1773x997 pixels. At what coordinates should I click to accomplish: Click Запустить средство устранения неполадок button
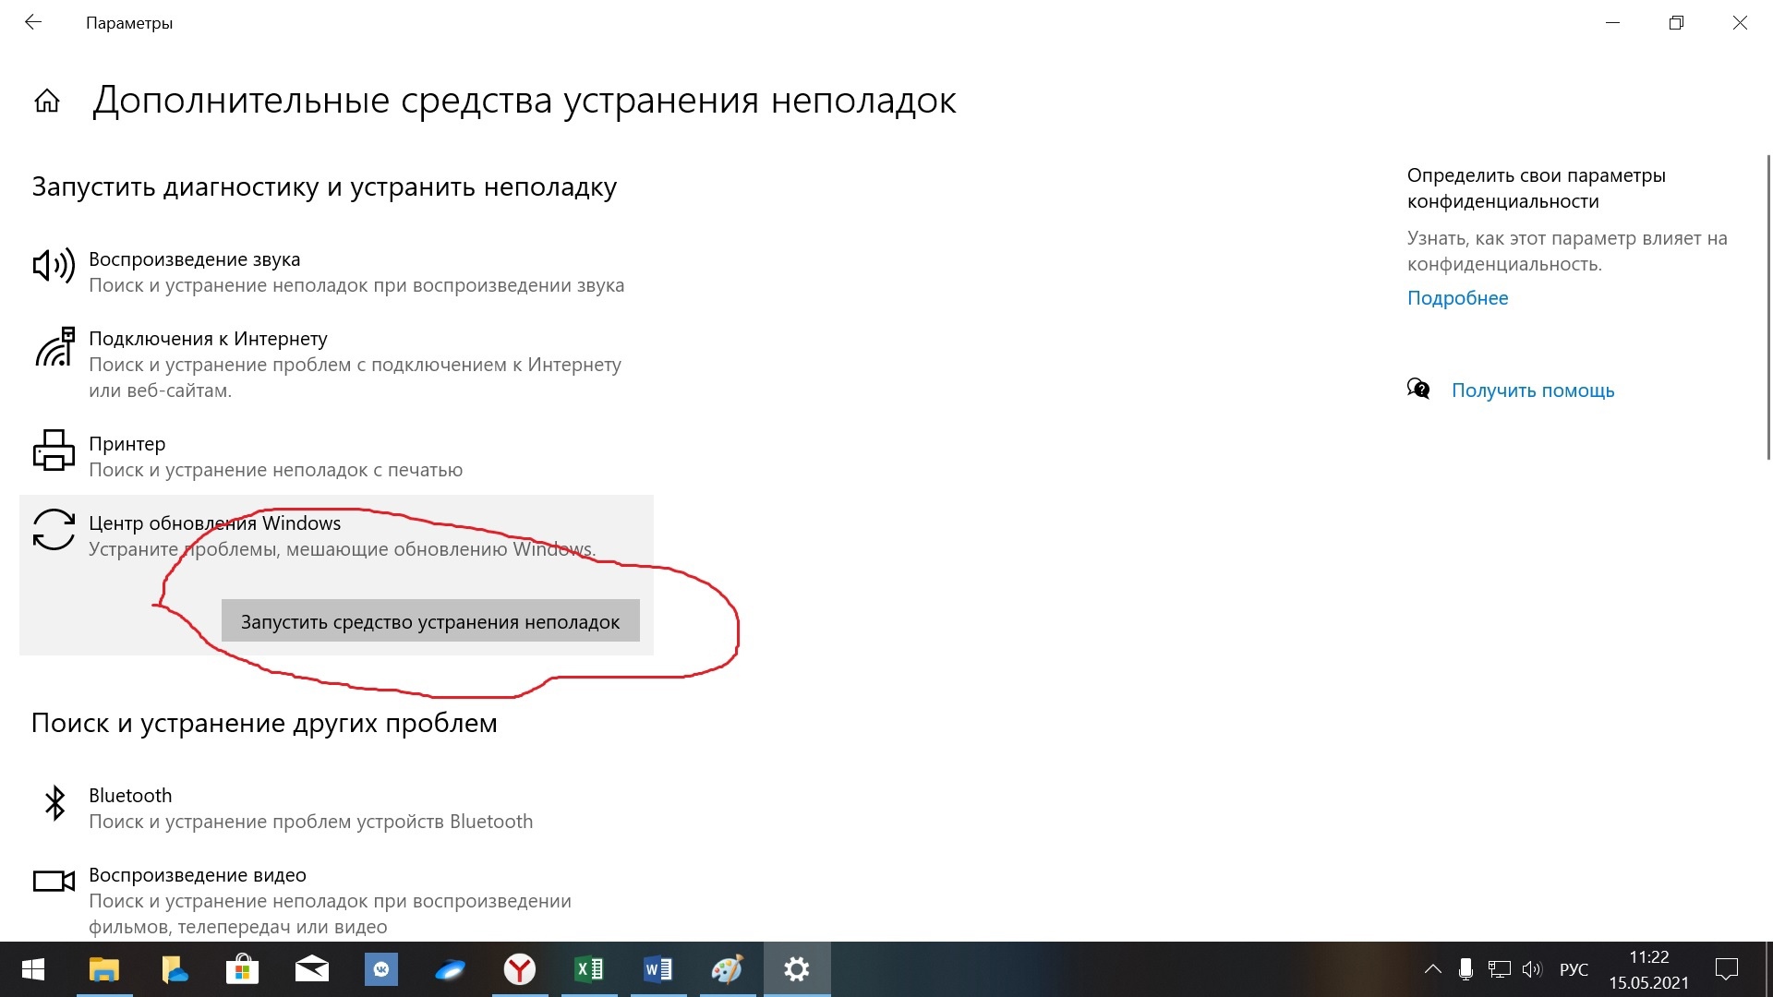click(430, 621)
